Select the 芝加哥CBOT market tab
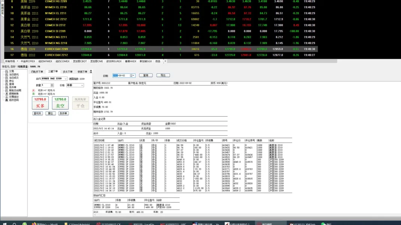The image size is (401, 225). [x=80, y=61]
